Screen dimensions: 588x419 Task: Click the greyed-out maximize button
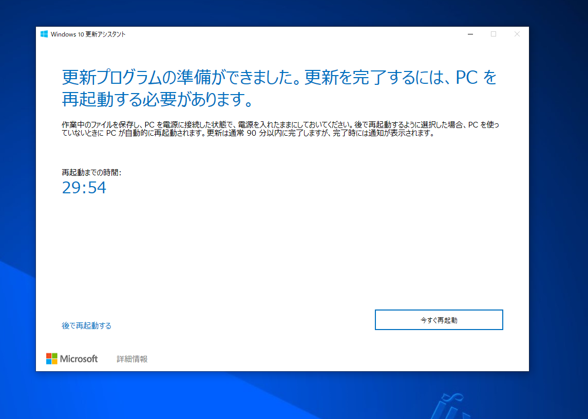[x=494, y=34]
